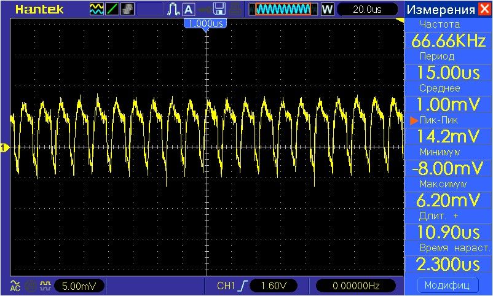Select the Пик-Пик measurement label
The height and width of the screenshot is (296, 493).
[439, 120]
